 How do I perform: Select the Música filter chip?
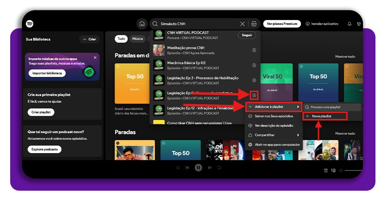(138, 38)
